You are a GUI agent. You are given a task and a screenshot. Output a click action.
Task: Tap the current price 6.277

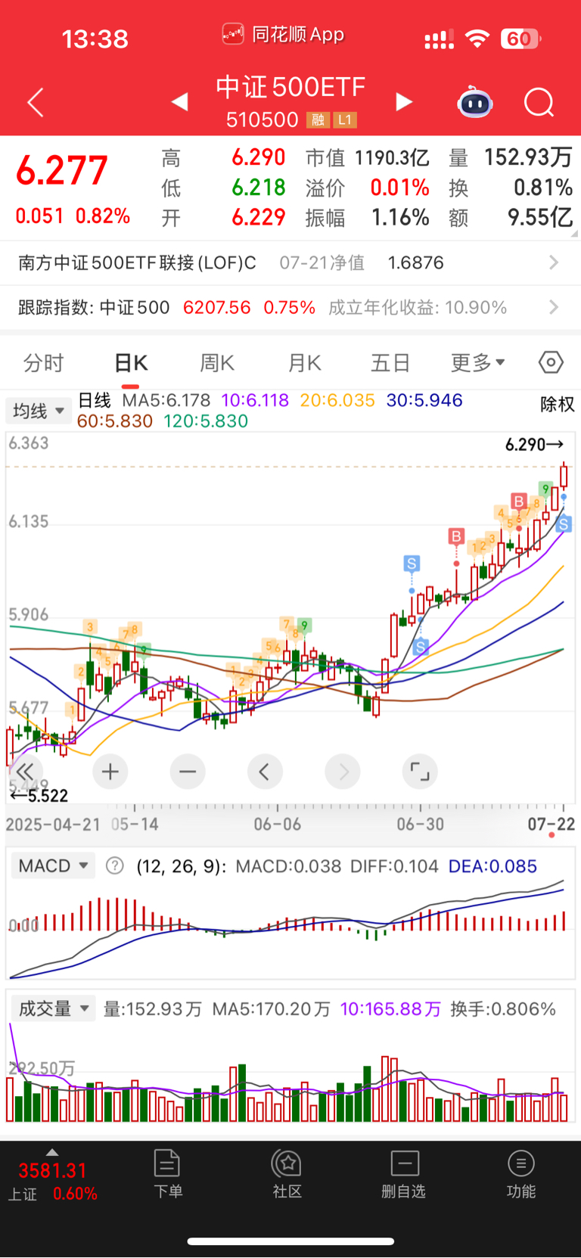tap(62, 169)
